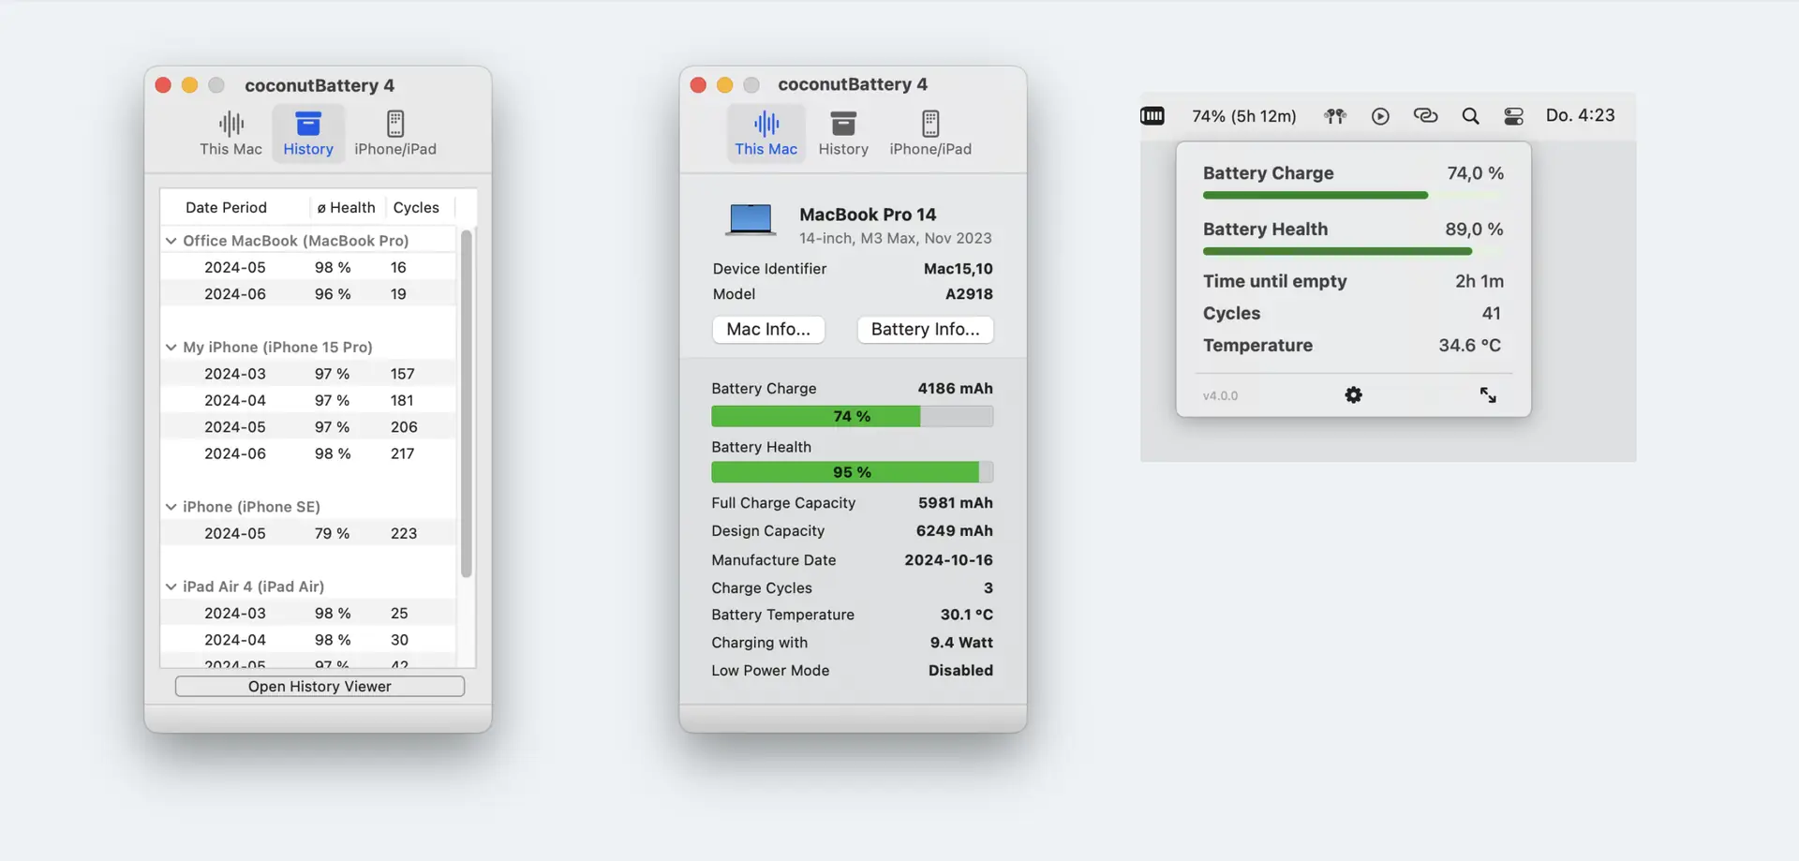The height and width of the screenshot is (861, 1799).
Task: Select the 2024-05 row under My iPhone
Action: pos(308,427)
